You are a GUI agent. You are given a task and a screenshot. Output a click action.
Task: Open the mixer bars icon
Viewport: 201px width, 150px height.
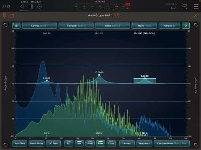5,15
